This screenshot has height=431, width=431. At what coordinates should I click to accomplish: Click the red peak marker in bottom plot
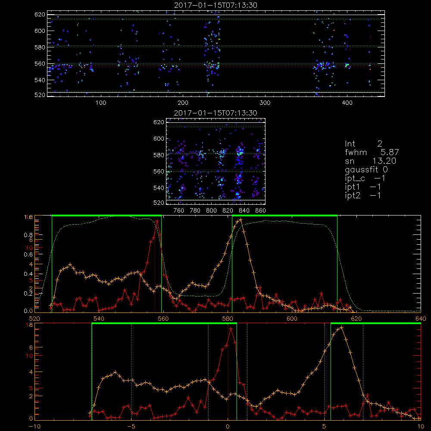click(x=231, y=328)
